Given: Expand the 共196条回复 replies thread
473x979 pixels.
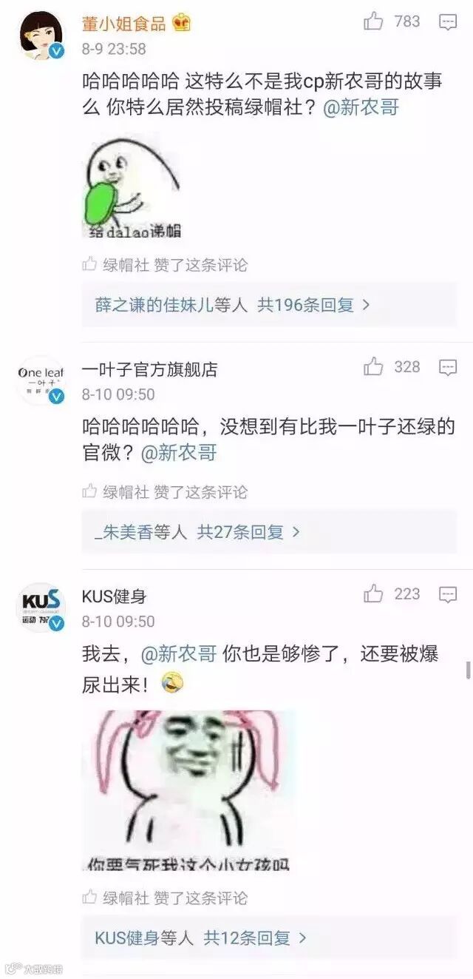Looking at the screenshot, I should 313,304.
